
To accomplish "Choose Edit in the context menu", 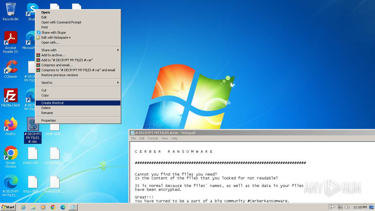I will coord(78,17).
